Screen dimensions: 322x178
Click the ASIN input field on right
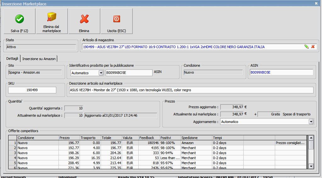[281, 72]
